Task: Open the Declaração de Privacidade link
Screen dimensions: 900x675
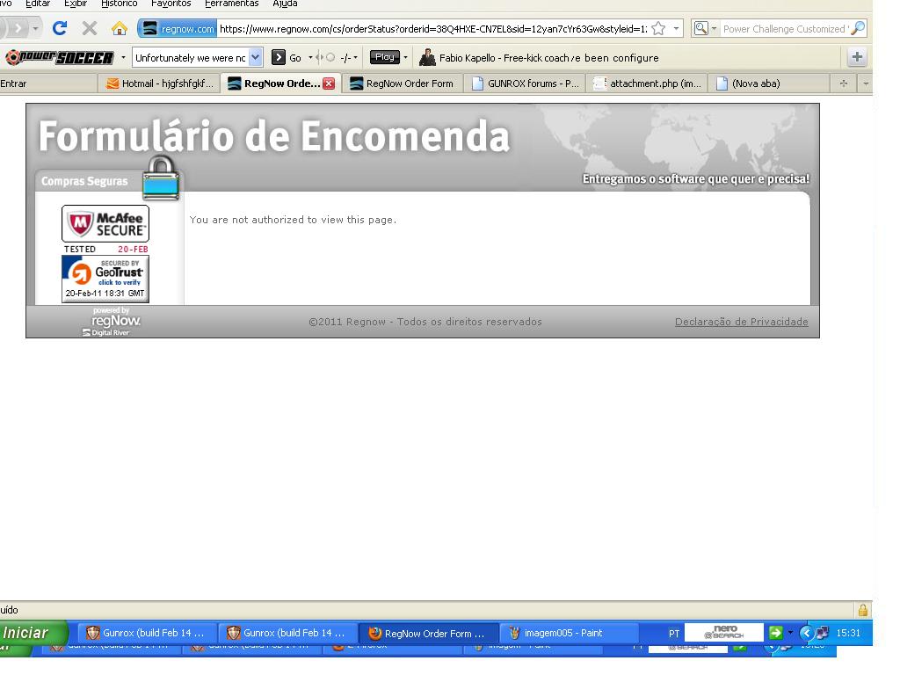Action: (741, 322)
